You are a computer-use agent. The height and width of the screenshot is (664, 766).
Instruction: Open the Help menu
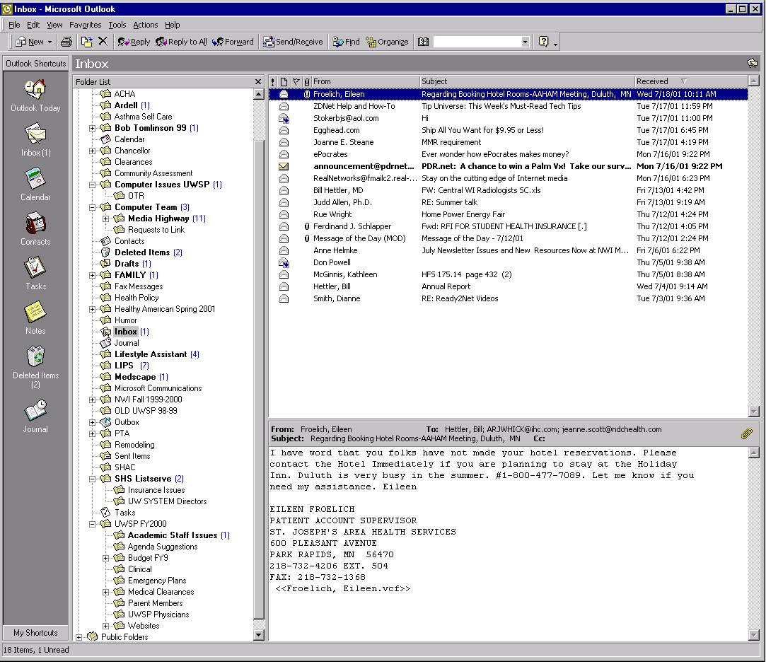tap(172, 25)
